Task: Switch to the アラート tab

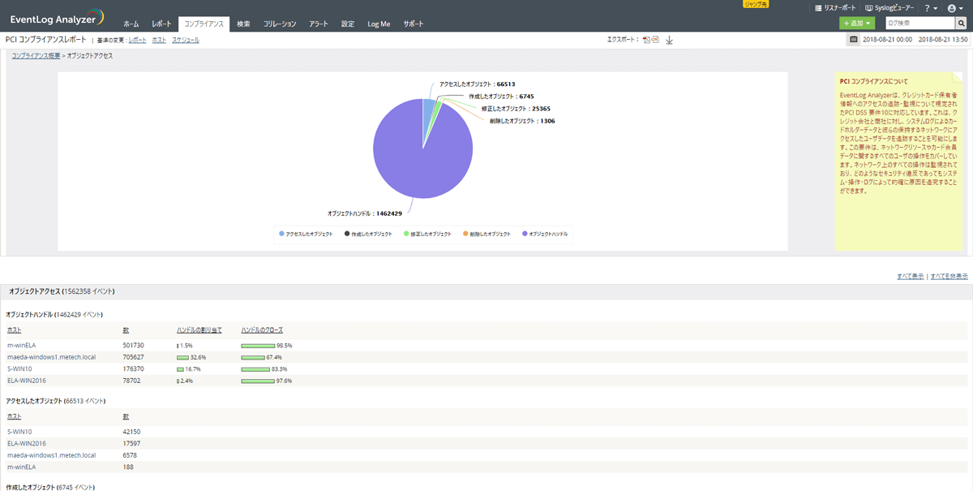Action: pyautogui.click(x=319, y=24)
